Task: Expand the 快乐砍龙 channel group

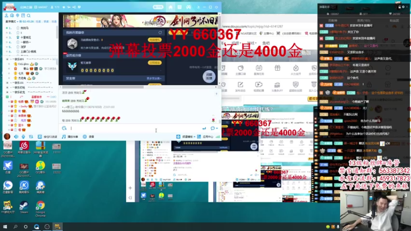Action: 7,92
